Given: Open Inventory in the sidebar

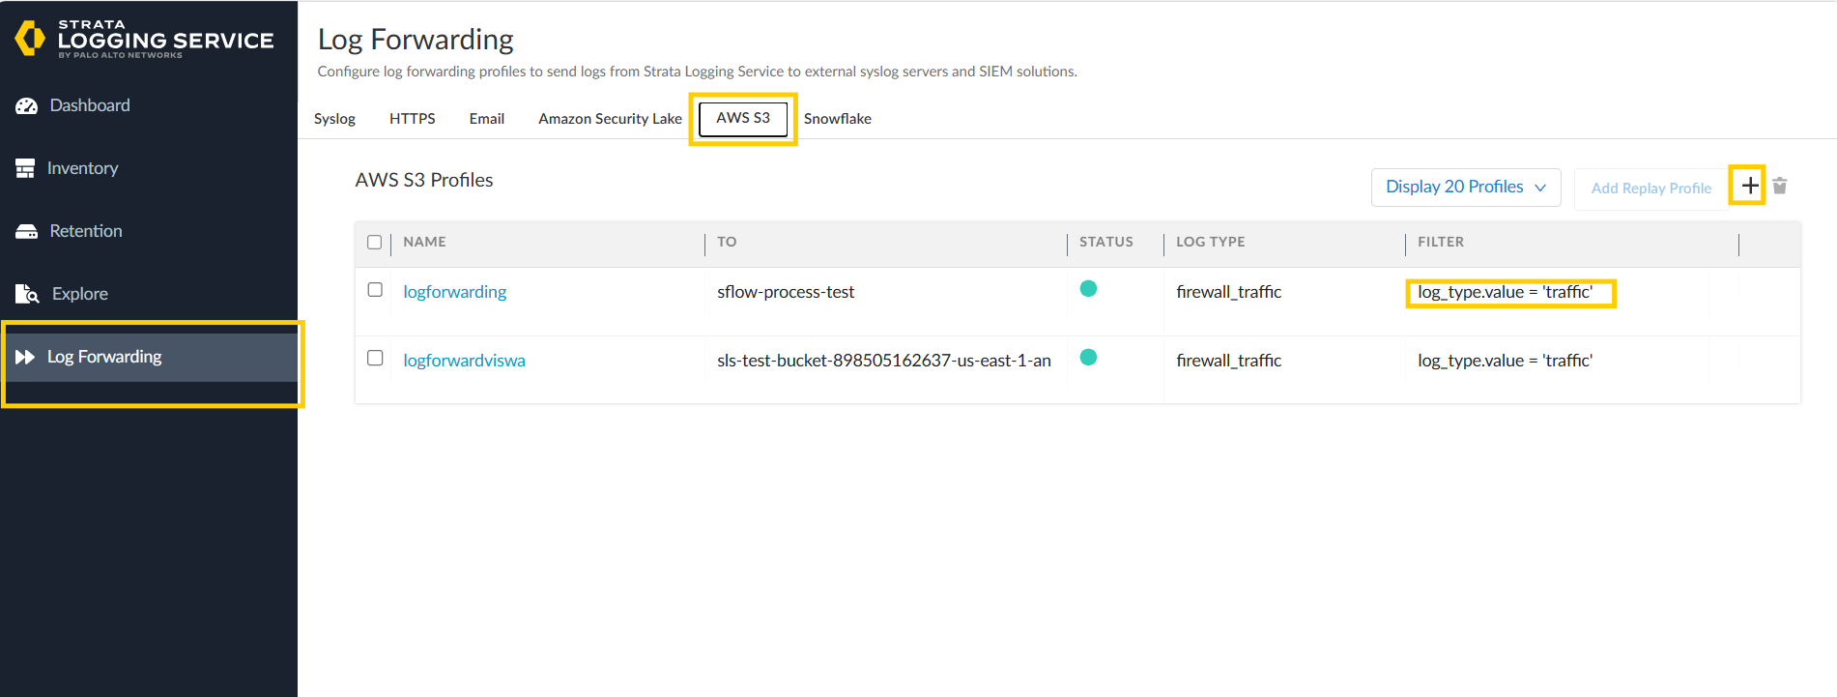Looking at the screenshot, I should 83,168.
